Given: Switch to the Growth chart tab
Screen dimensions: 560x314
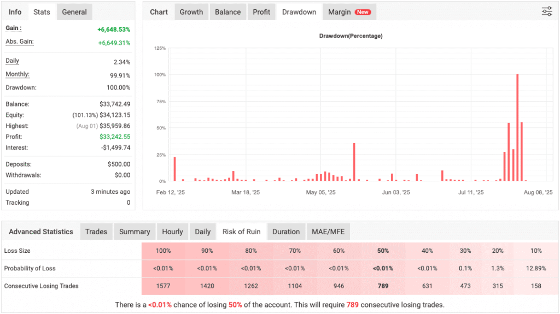Looking at the screenshot, I should [x=191, y=12].
